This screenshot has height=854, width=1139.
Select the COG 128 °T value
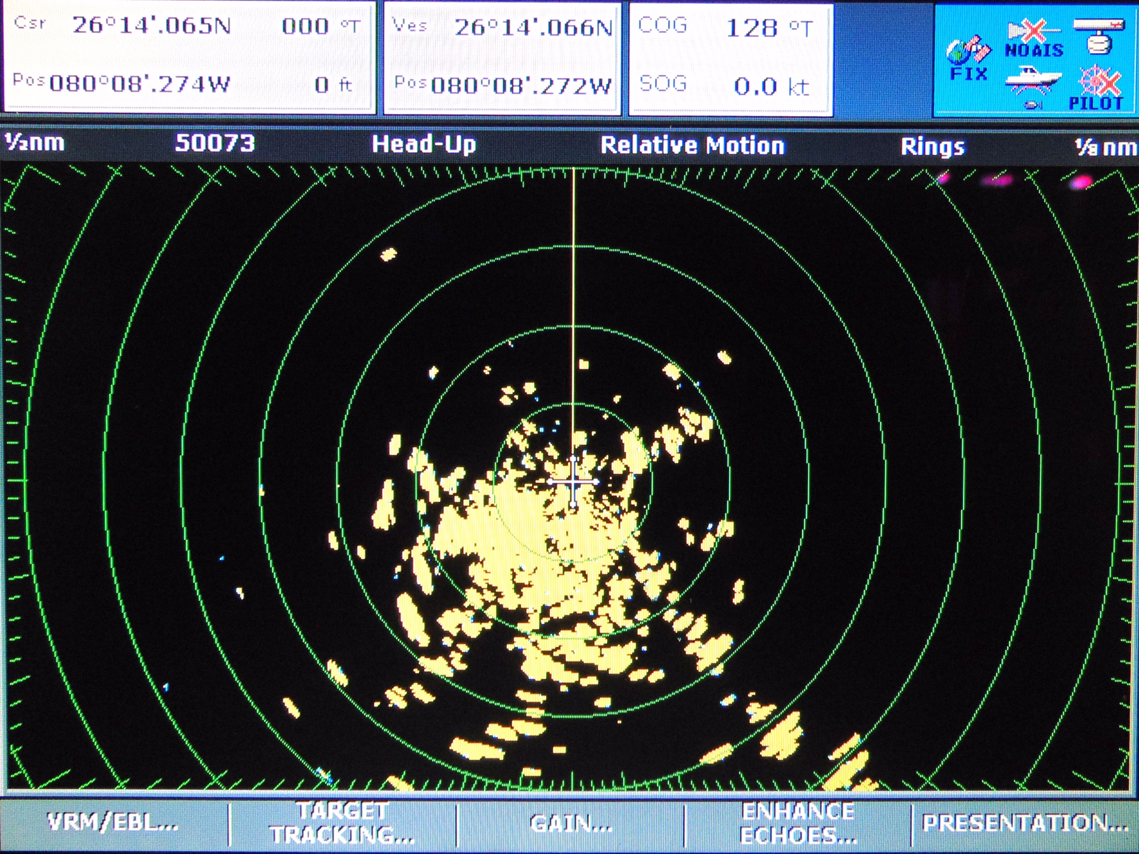point(769,28)
